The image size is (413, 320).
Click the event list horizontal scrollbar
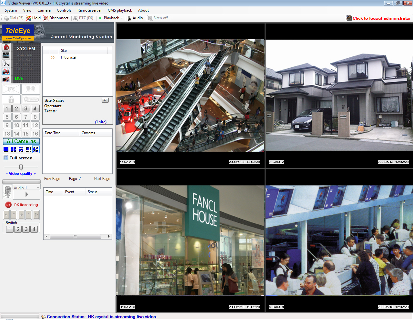75,236
